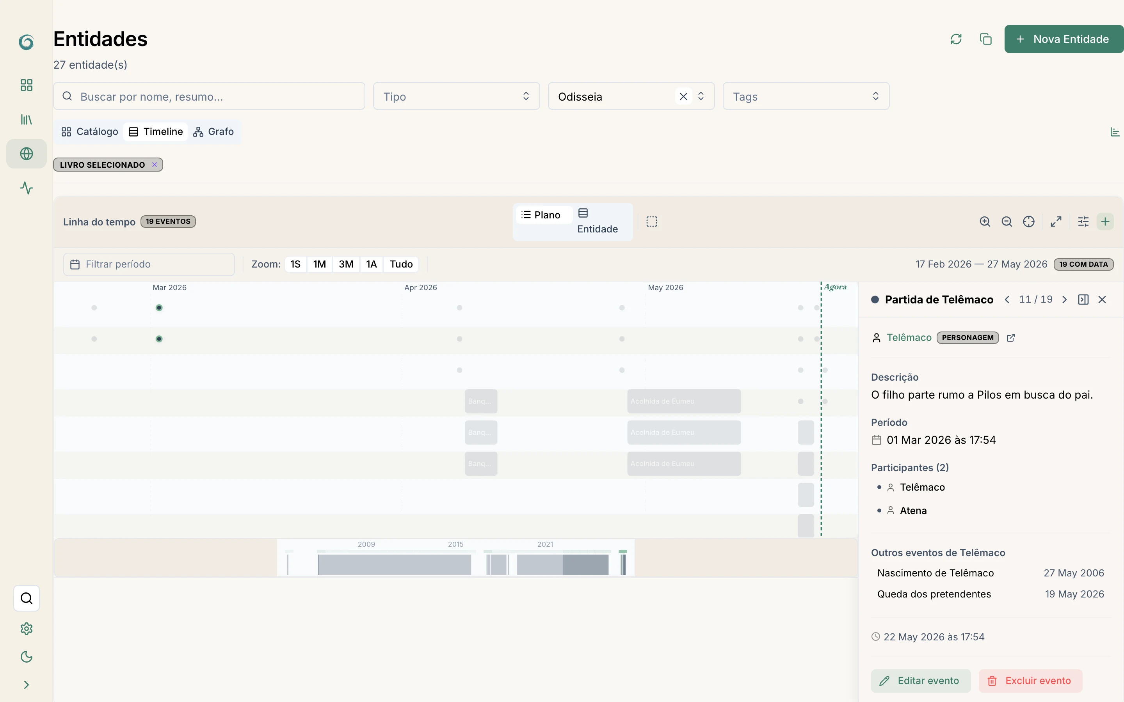This screenshot has height=702, width=1124.
Task: Click the first Banq... event block
Action: [481, 401]
